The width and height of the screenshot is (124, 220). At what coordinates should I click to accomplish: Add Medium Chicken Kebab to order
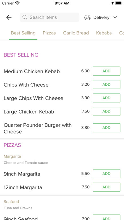107,71
